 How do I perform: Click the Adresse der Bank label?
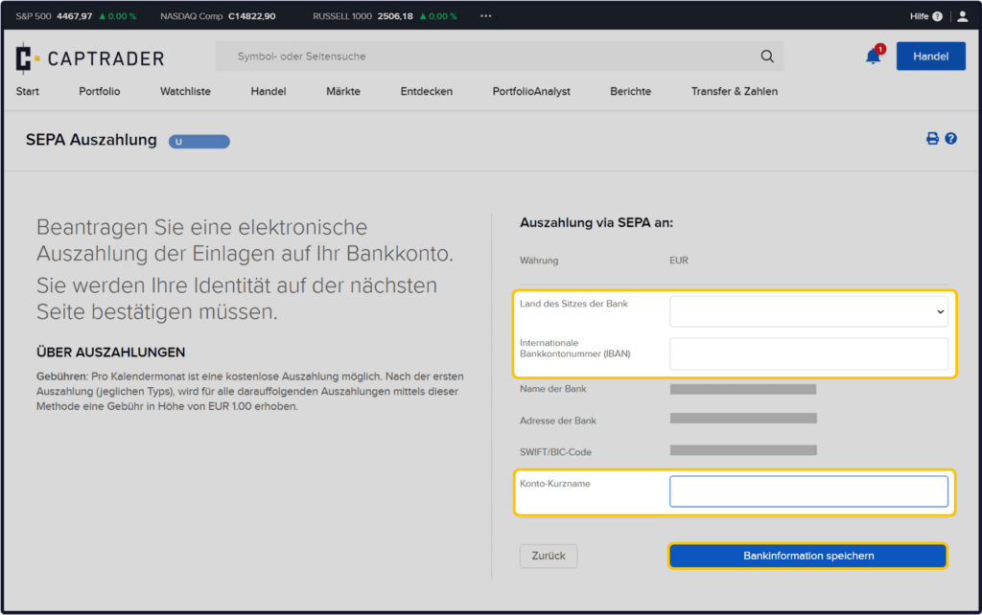coord(558,421)
